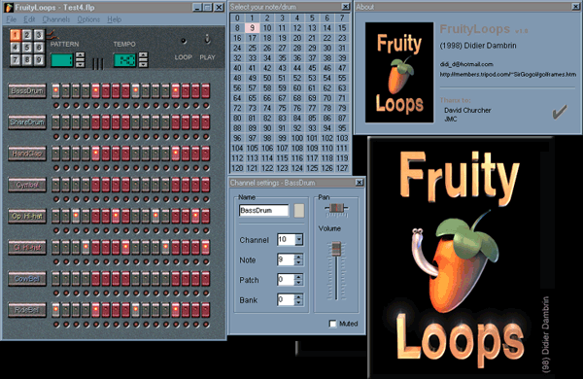Select pattern number 5 on keypad
Screen dimensions: 583x379
tap(27, 48)
